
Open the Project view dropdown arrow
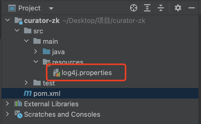coord(51,9)
